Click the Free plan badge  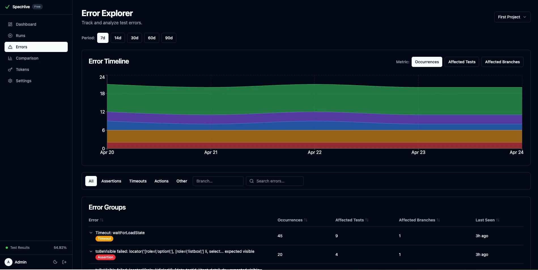[37, 7]
